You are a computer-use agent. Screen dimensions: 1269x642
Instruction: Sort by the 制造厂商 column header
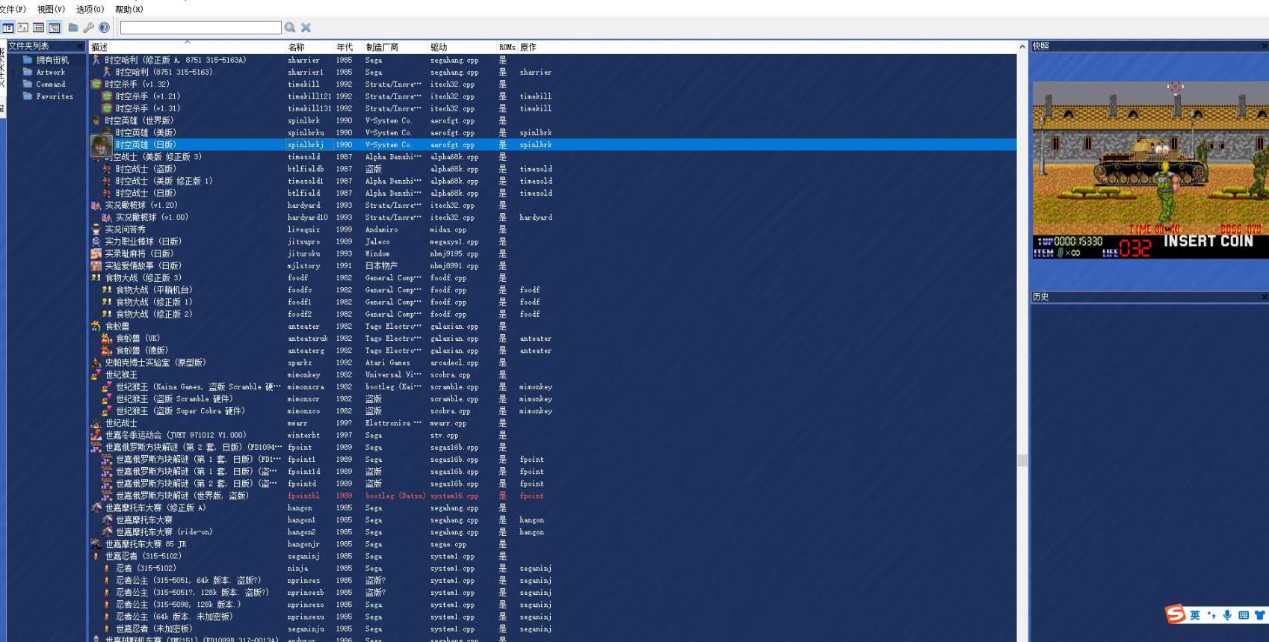pos(382,47)
